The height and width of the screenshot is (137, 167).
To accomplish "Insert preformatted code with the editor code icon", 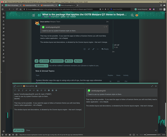I will click(34, 90).
